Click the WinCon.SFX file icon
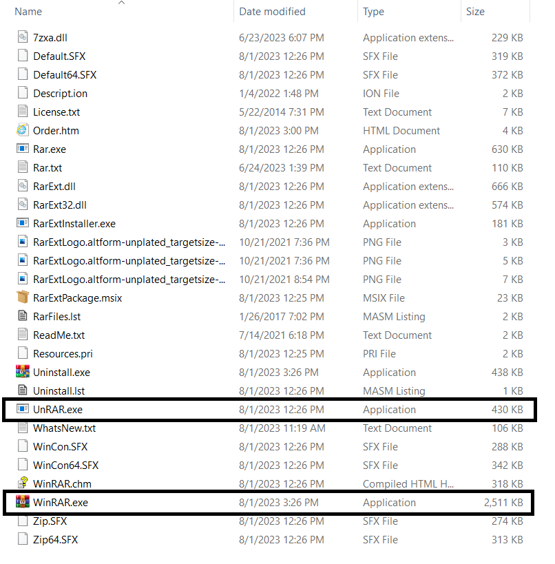555x564 pixels. pos(23,446)
